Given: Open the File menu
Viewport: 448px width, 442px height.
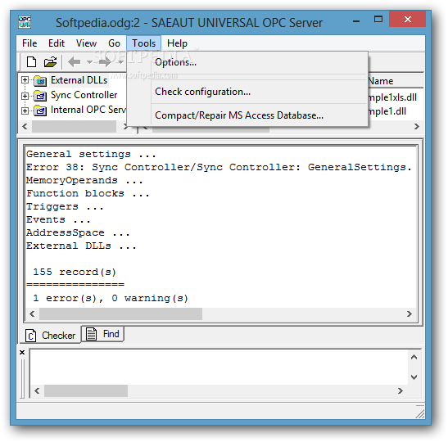Looking at the screenshot, I should 29,43.
